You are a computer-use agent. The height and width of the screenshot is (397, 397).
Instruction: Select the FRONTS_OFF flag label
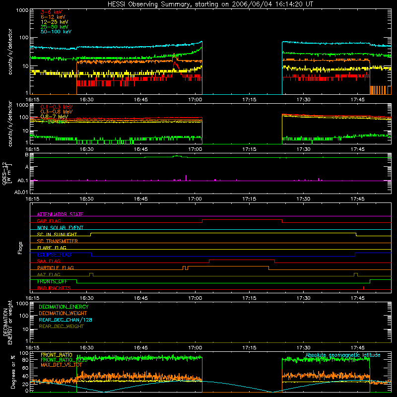tap(52, 281)
